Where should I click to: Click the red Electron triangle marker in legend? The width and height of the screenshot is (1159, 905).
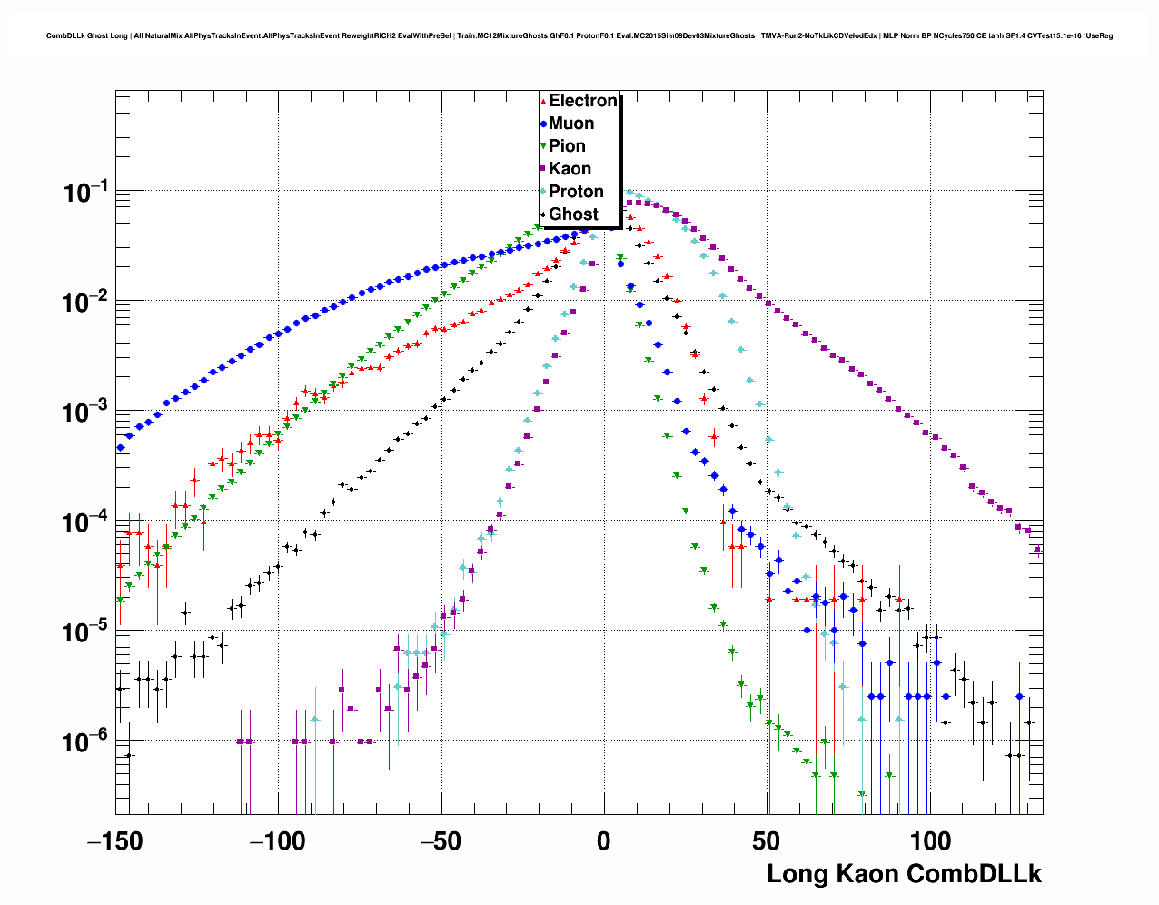[x=543, y=102]
